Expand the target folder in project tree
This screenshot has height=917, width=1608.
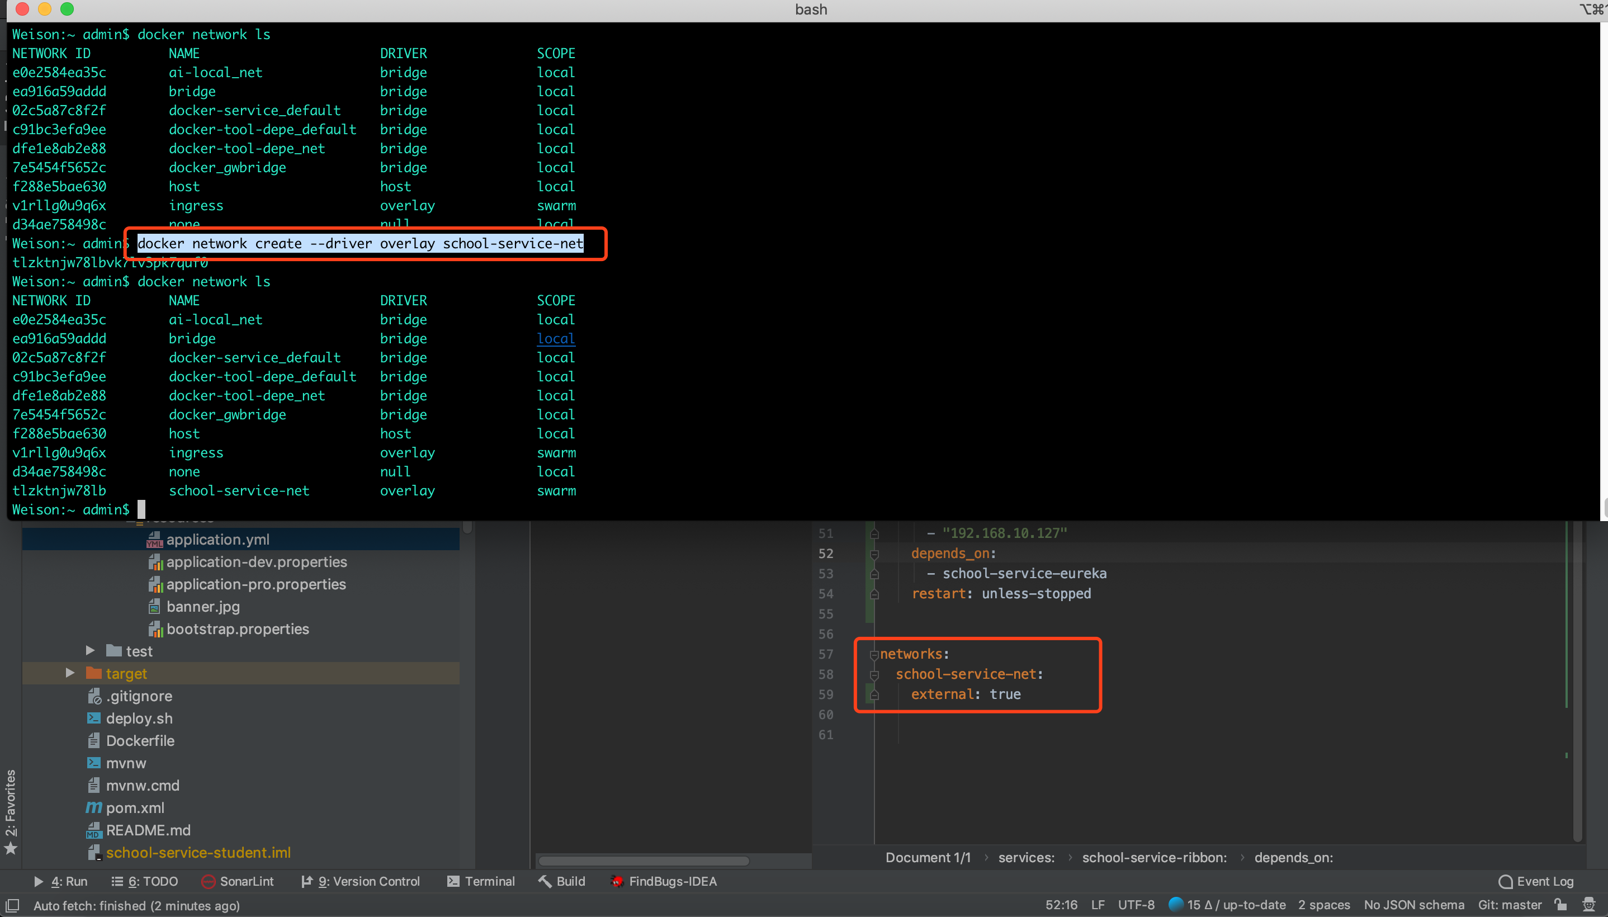(70, 673)
